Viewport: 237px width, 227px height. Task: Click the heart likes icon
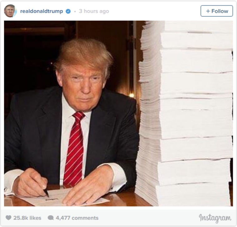point(8,218)
